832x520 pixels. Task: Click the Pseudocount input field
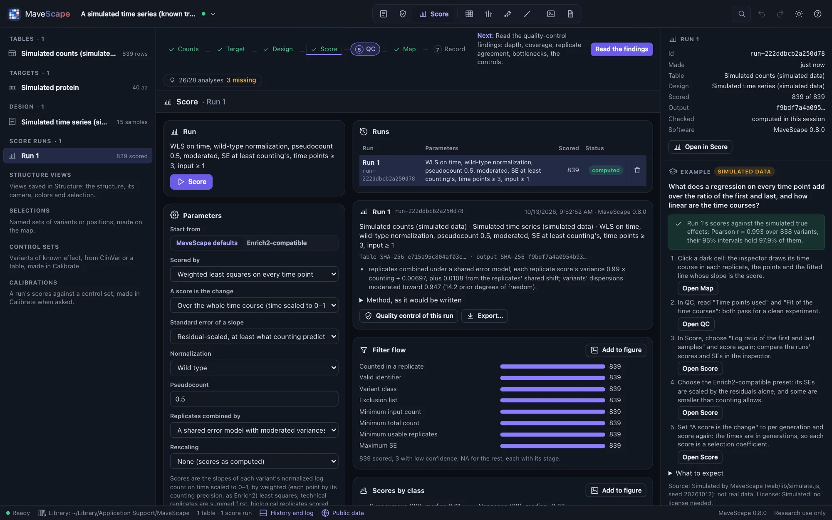coord(254,399)
